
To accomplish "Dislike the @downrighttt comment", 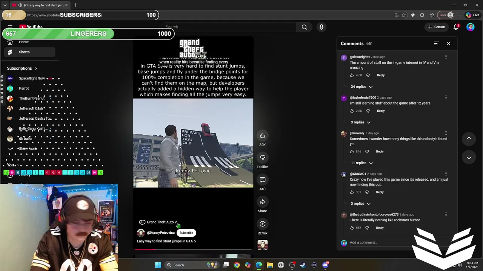I will 368,75.
